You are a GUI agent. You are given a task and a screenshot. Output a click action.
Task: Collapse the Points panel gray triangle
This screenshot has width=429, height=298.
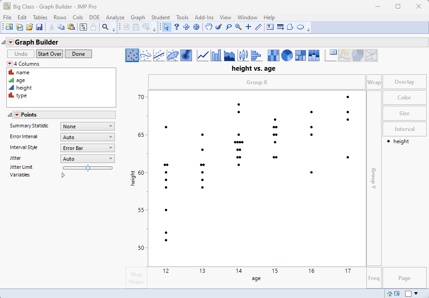coord(9,115)
